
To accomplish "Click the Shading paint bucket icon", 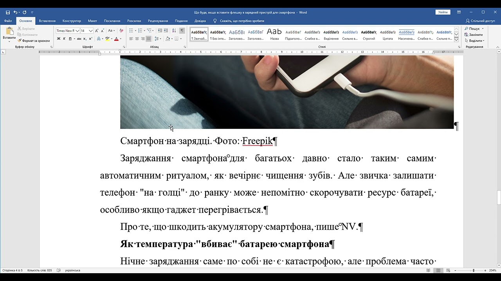I will pyautogui.click(x=168, y=39).
